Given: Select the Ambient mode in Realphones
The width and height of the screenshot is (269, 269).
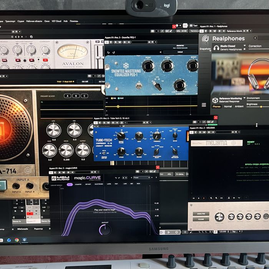Looking at the screenshot, I should pyautogui.click(x=239, y=106).
